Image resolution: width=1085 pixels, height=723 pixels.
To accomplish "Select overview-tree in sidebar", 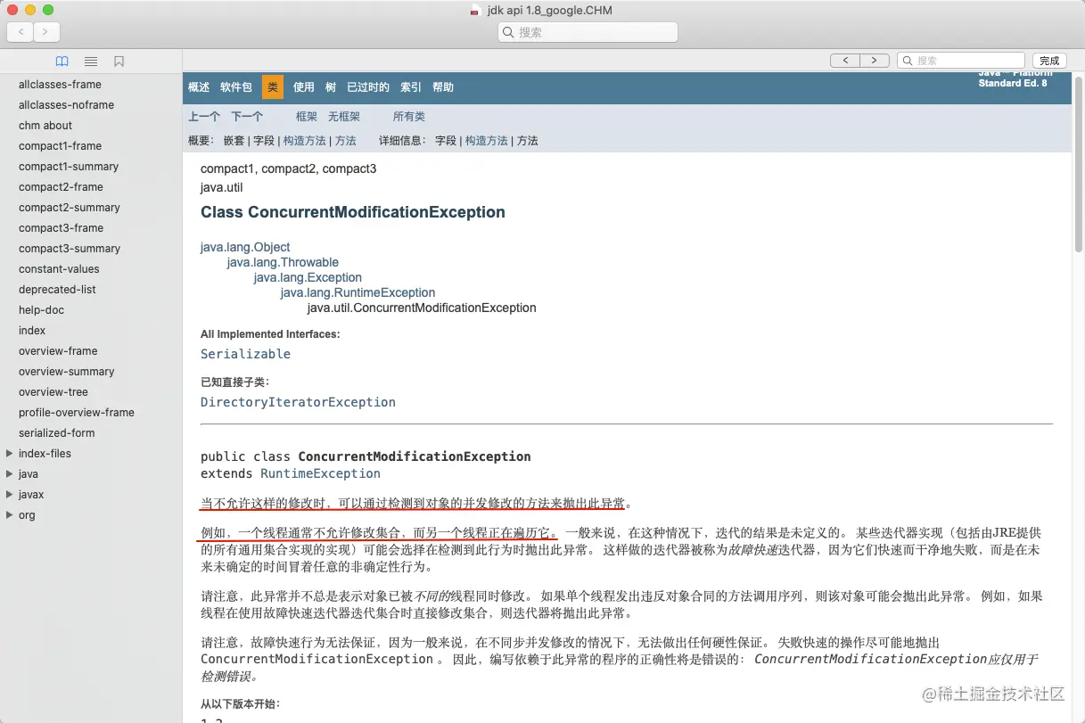I will coord(53,392).
